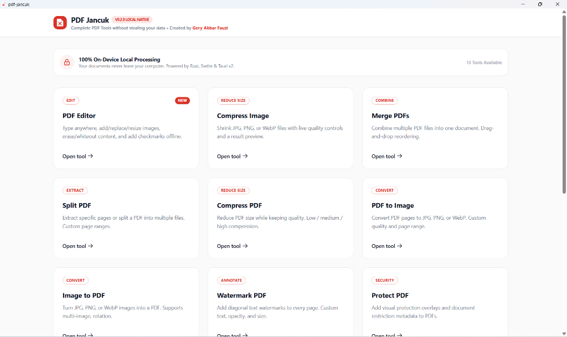Click the NEW badge on PDF Editor

point(183,100)
